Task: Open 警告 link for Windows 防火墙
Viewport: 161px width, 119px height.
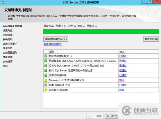Action: coord(122,90)
